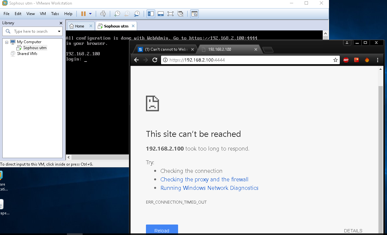Click the Library search magnifier icon
The width and height of the screenshot is (387, 235).
8,31
